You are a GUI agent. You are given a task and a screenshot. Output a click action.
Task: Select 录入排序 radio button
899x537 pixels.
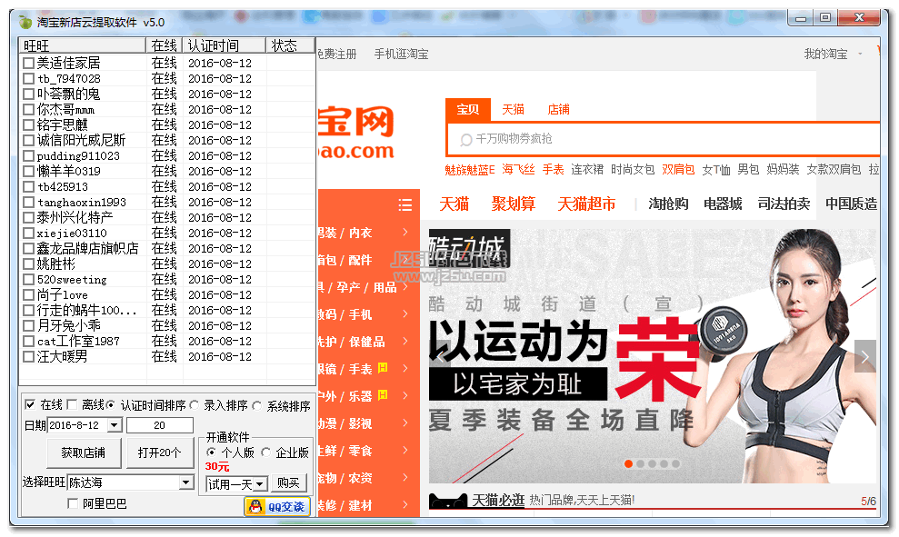point(195,405)
